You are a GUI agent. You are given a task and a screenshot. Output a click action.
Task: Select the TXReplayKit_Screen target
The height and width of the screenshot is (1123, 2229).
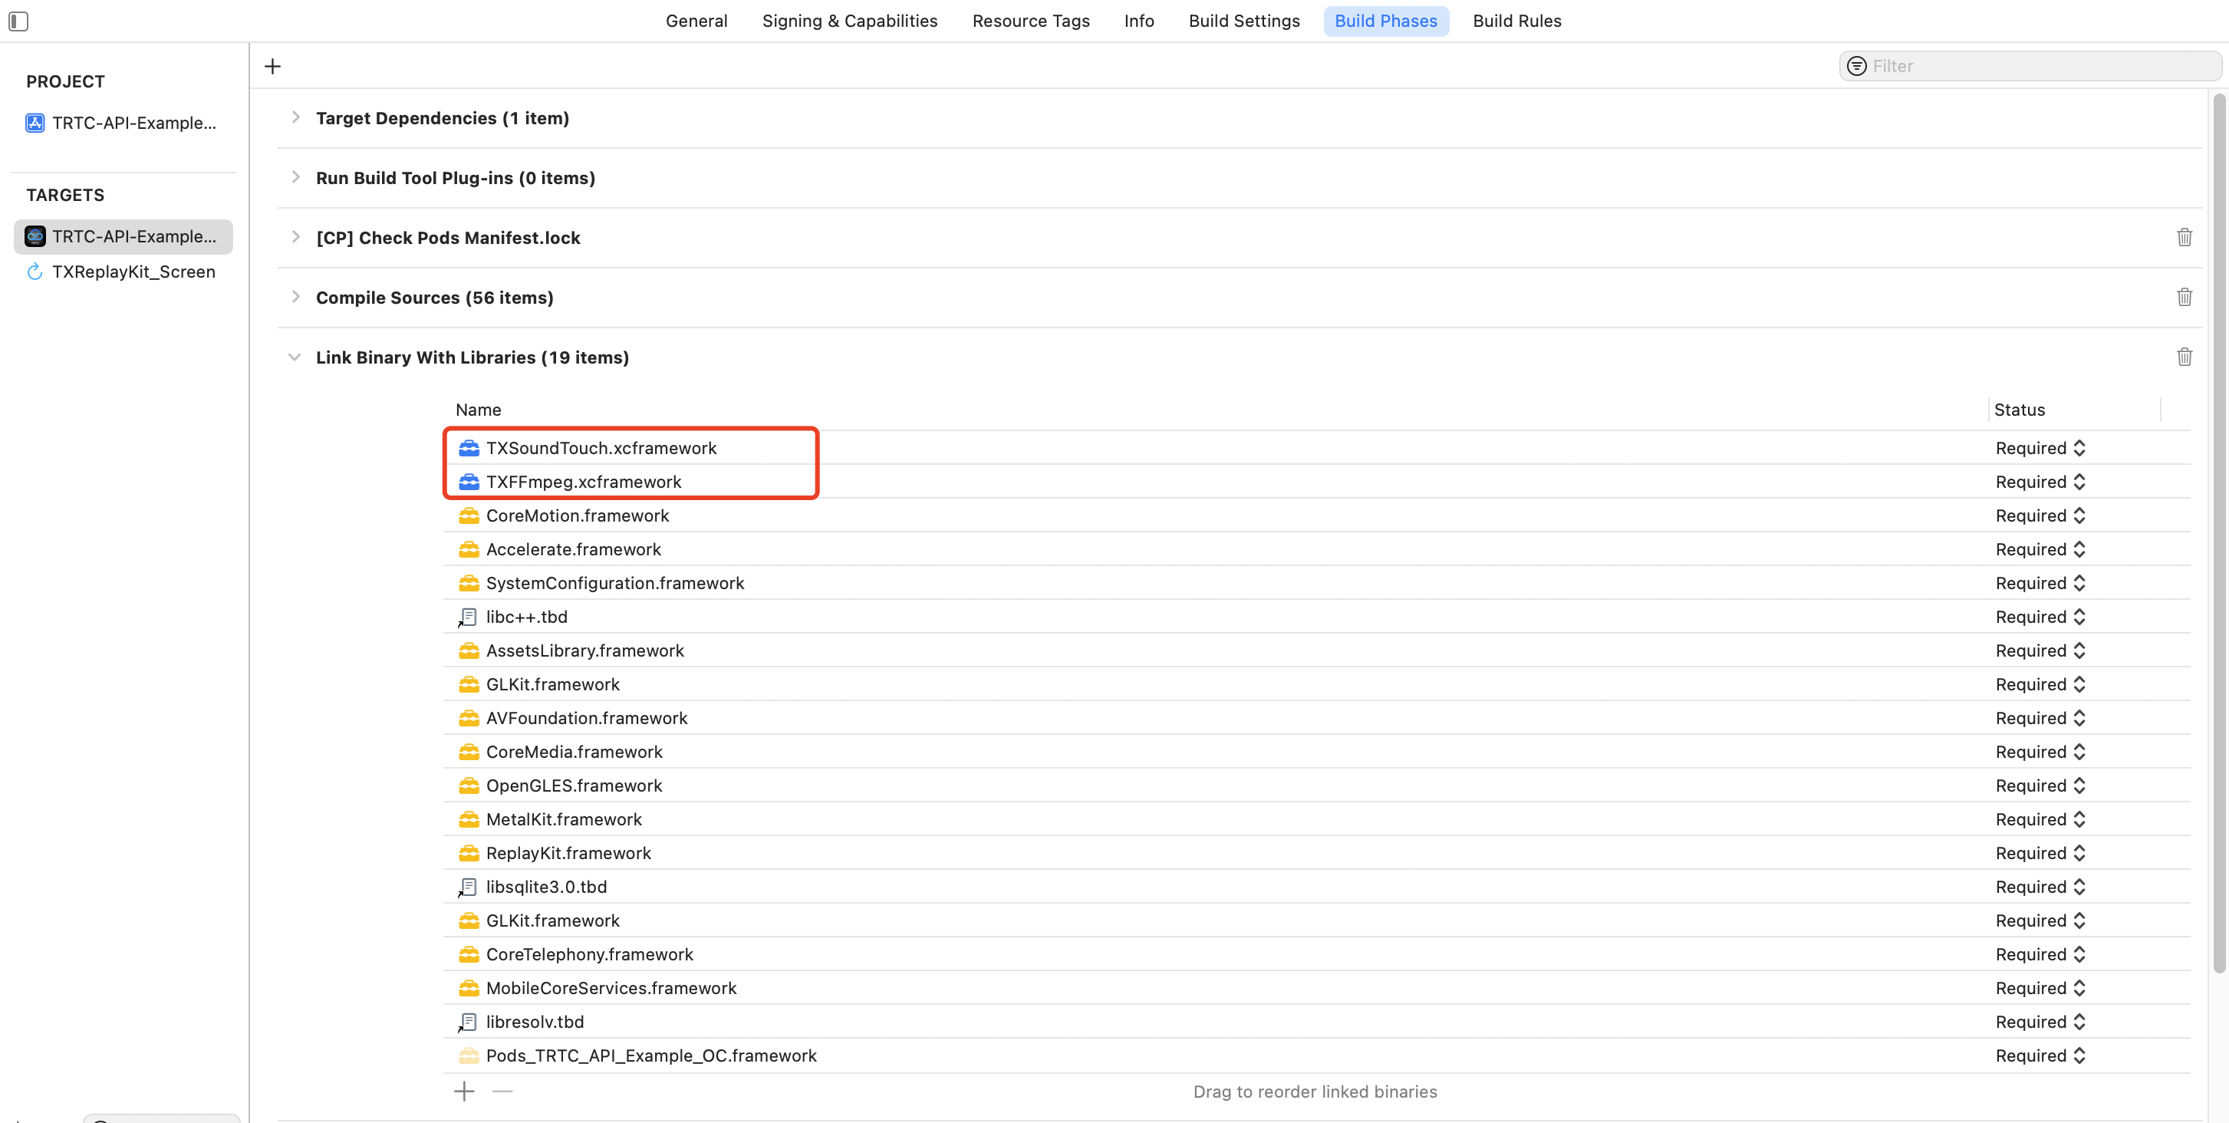(x=133, y=272)
